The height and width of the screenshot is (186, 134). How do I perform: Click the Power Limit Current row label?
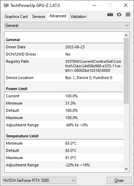click(12, 96)
